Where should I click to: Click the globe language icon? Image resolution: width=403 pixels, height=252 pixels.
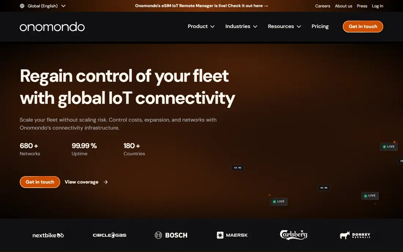(x=22, y=6)
